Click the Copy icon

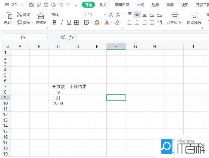click(x=19, y=23)
